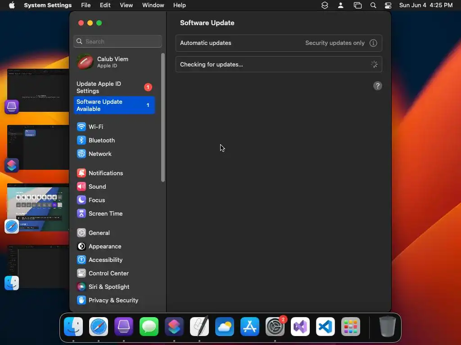The image size is (461, 345).
Task: Open the View menu
Action: (126, 5)
